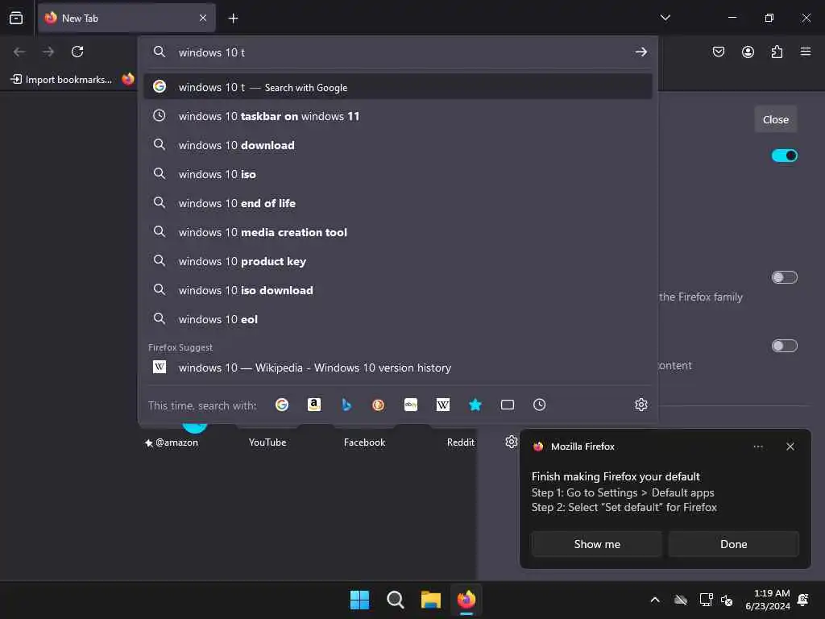The width and height of the screenshot is (825, 619).
Task: Open the @amazon shortcut
Action: coord(172,442)
